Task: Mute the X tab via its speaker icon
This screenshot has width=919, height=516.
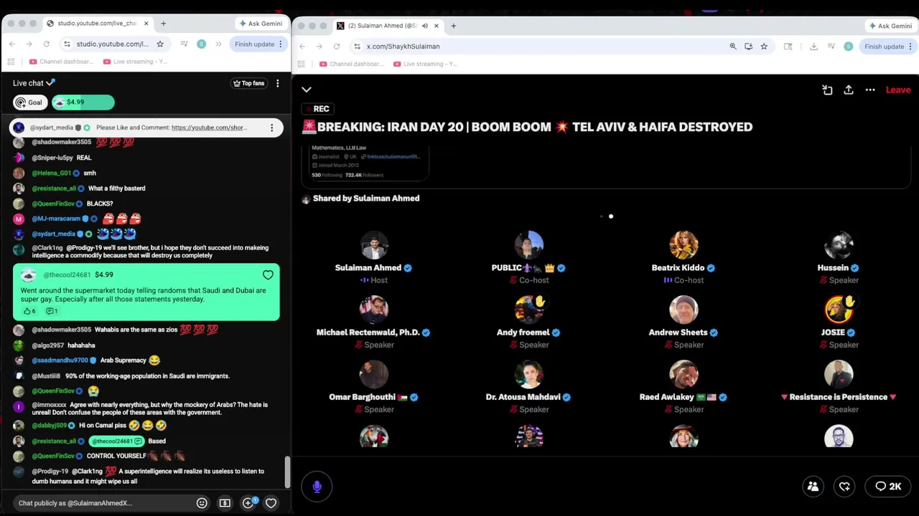Action: 424,26
